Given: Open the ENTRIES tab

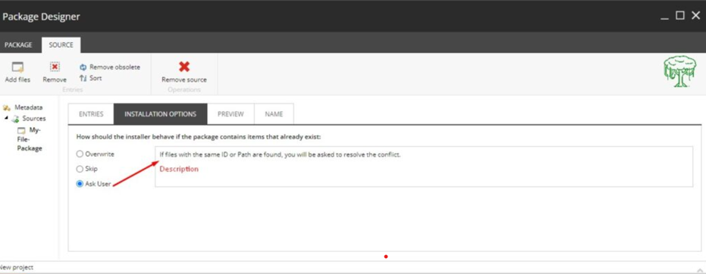Looking at the screenshot, I should coord(91,114).
